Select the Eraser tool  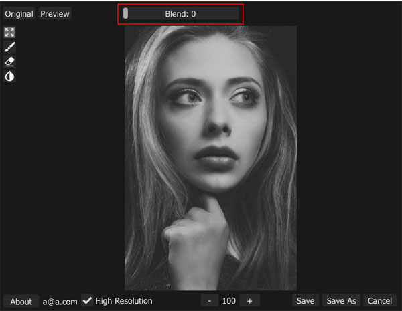pyautogui.click(x=9, y=62)
